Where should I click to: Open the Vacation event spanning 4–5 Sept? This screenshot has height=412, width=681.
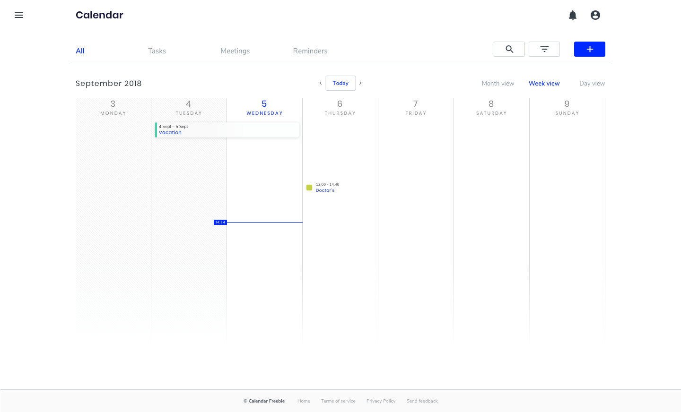pos(227,129)
